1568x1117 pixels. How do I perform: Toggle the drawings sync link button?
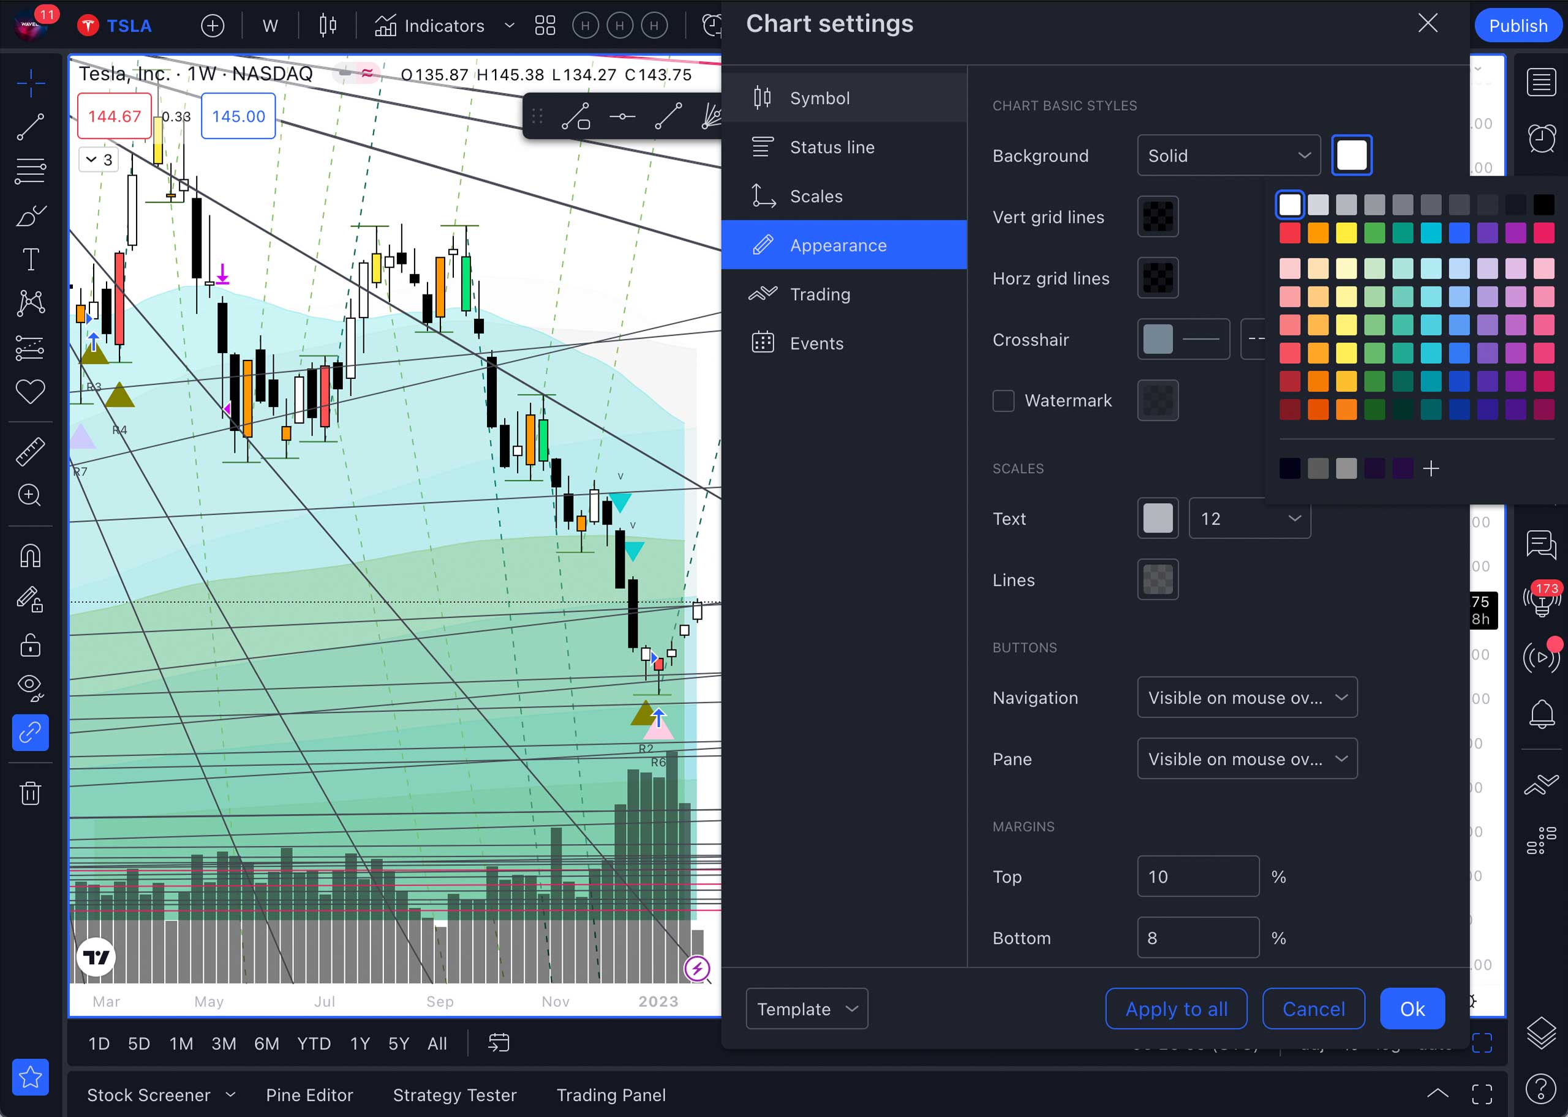pyautogui.click(x=30, y=733)
